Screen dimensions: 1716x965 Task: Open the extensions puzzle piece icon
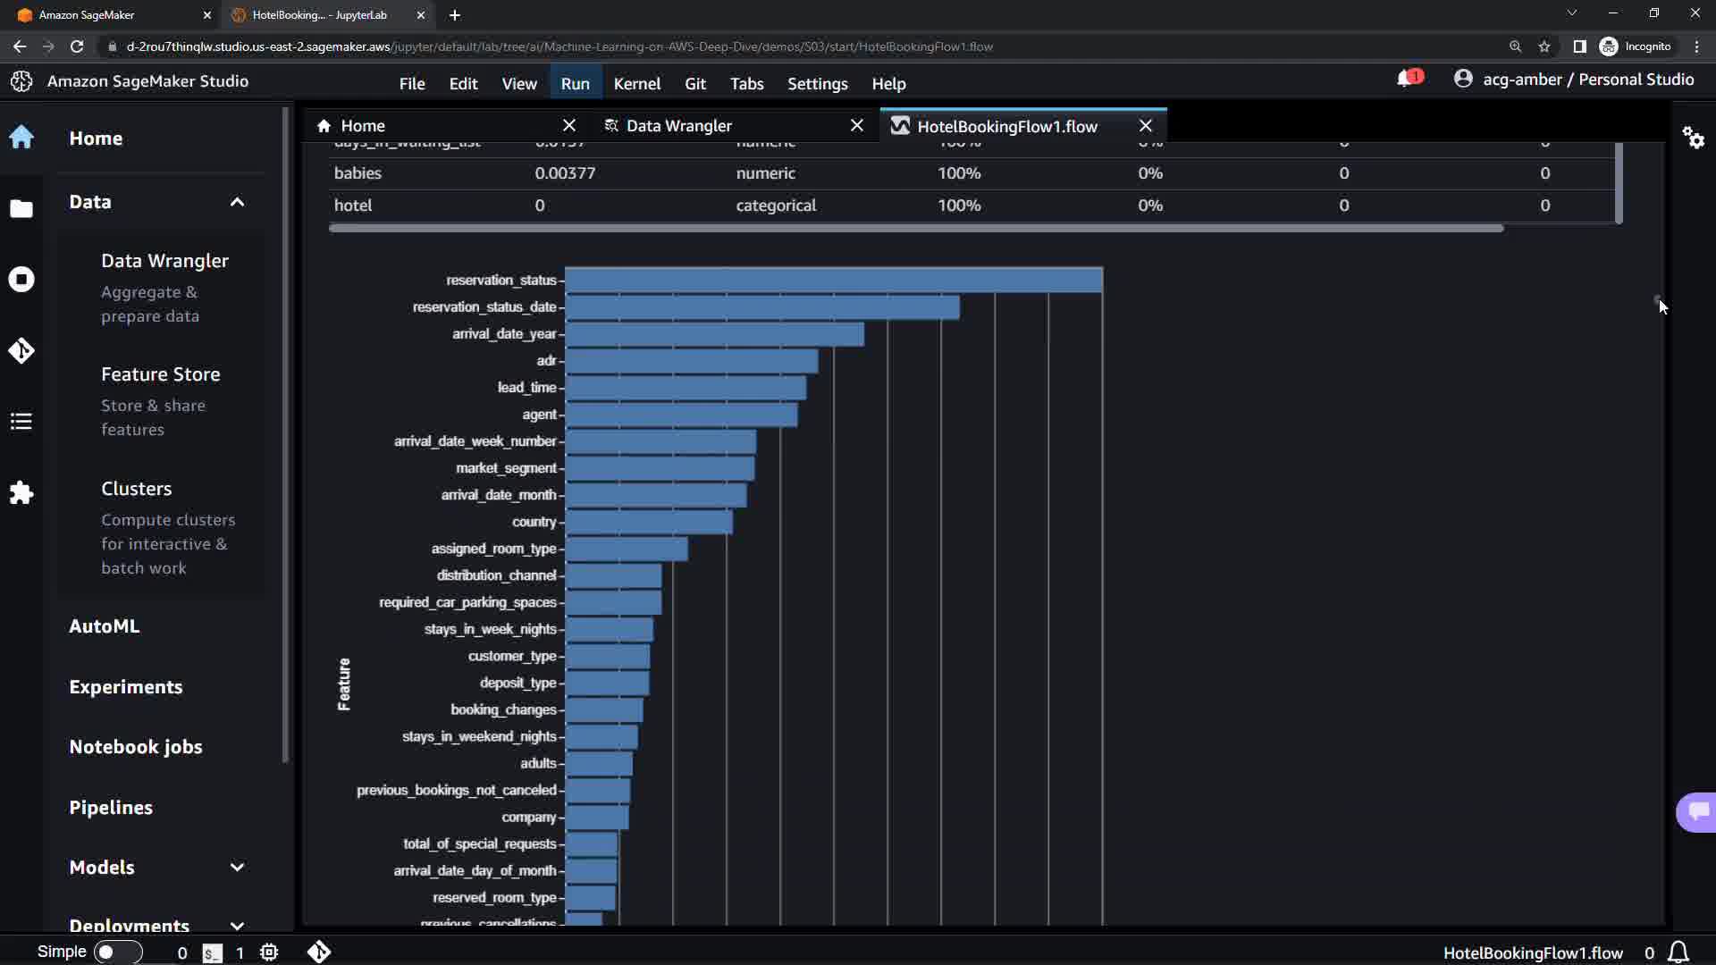[x=21, y=493]
